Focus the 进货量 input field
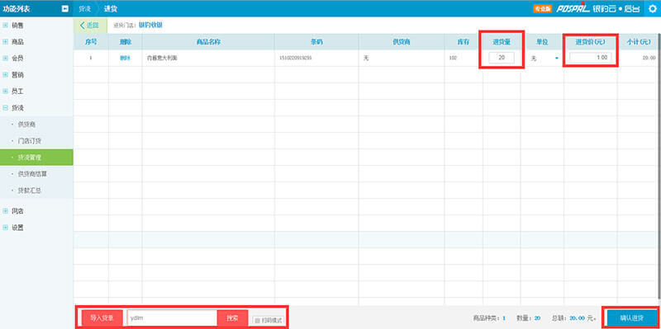This screenshot has width=661, height=329. point(502,58)
